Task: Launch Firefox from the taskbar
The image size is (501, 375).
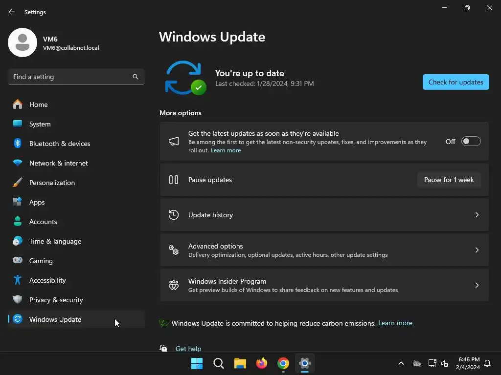Action: coord(262,363)
